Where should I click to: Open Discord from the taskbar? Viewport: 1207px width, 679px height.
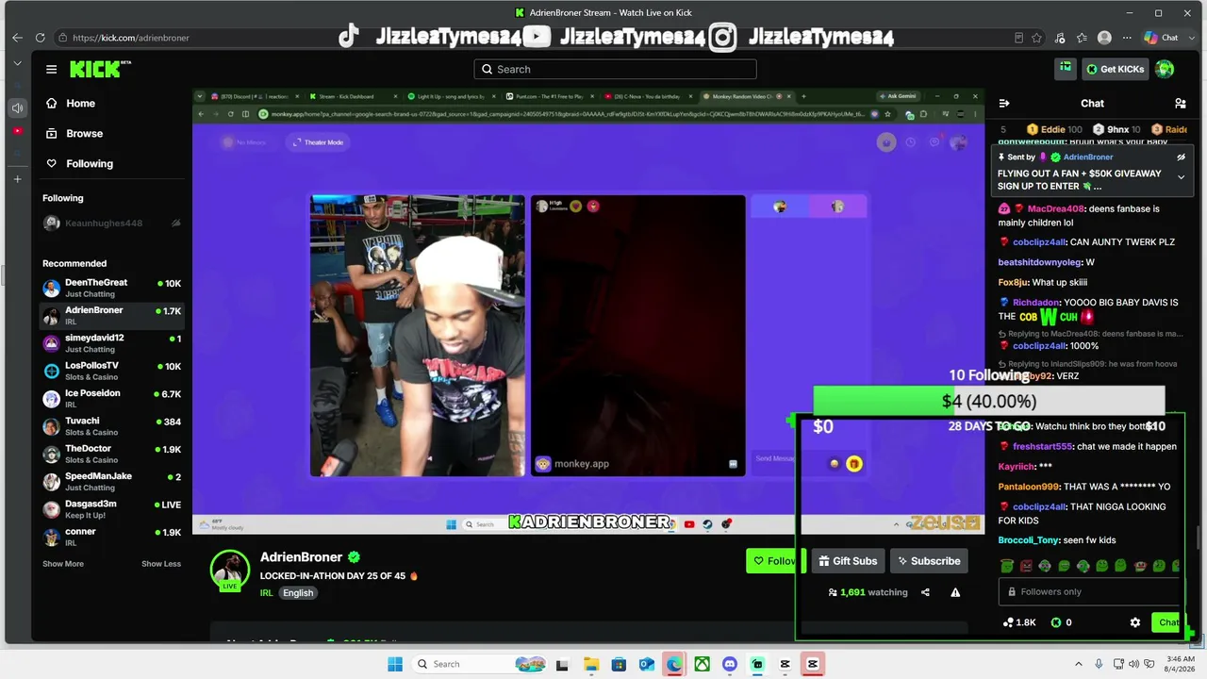[x=729, y=664]
